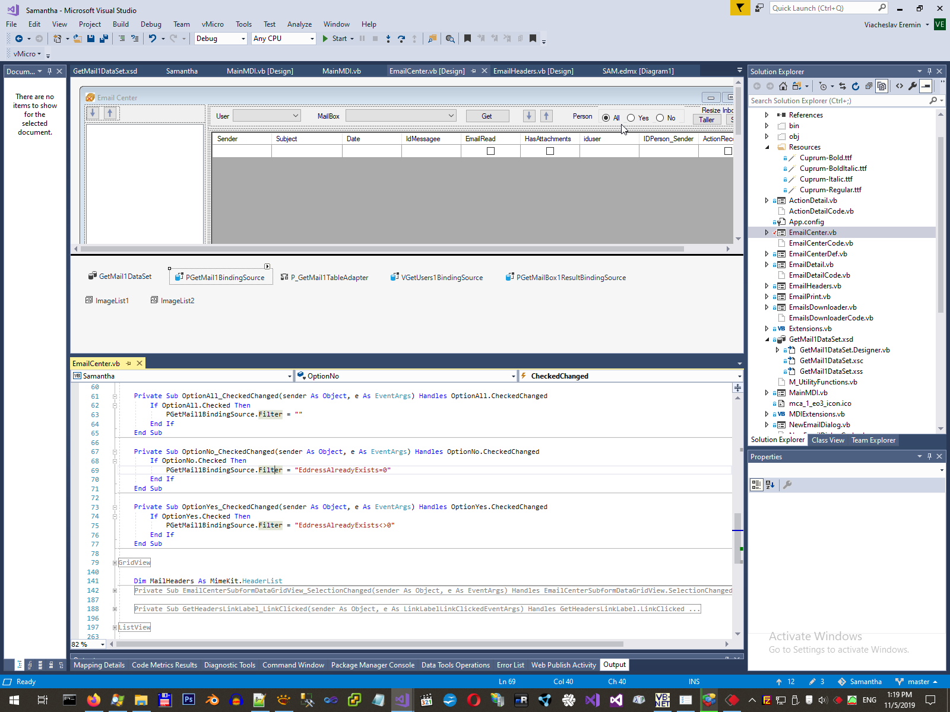Open the Debug configuration dropdown
Image resolution: width=950 pixels, height=712 pixels.
pyautogui.click(x=220, y=39)
